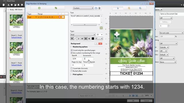The image size is (184, 103).
Task: Delete the custom style preset
Action: pyautogui.click(x=99, y=8)
